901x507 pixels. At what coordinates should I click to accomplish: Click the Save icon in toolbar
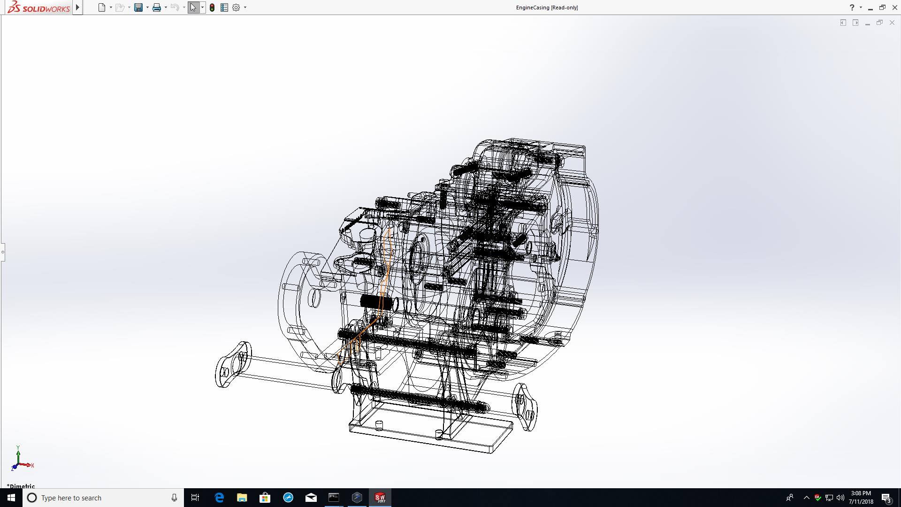point(138,8)
